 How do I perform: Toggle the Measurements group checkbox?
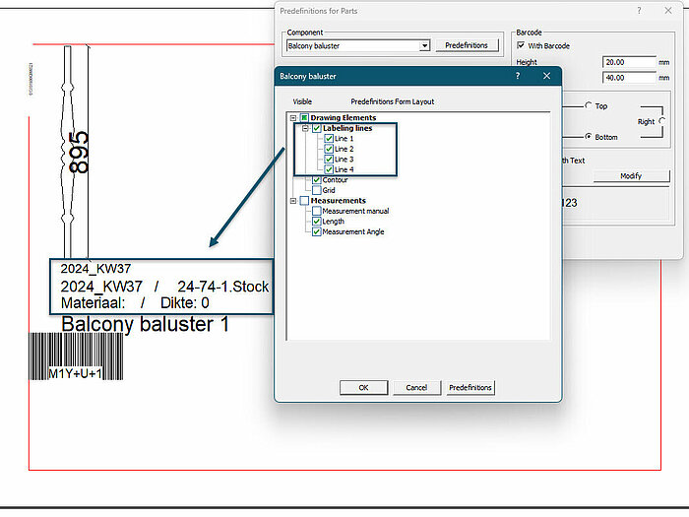304,201
